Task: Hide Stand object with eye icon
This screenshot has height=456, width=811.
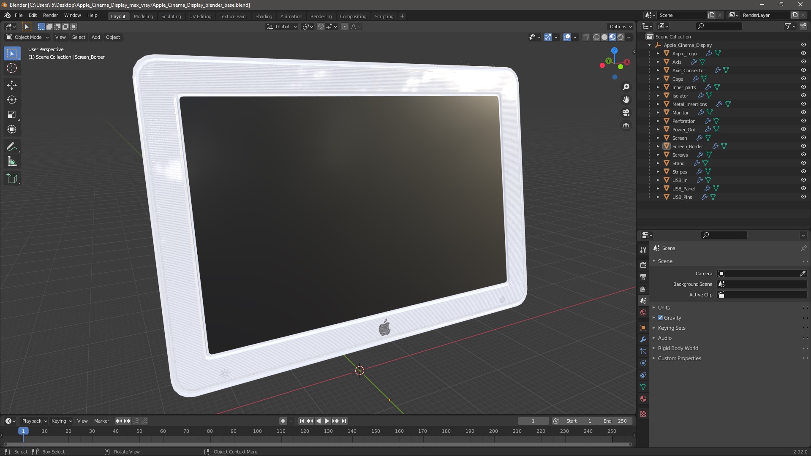Action: tap(803, 163)
